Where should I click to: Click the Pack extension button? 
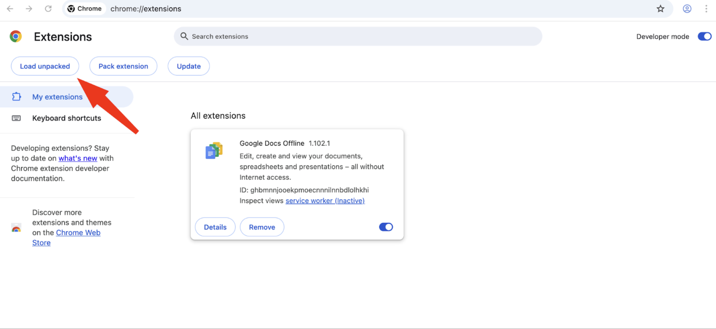(x=123, y=66)
